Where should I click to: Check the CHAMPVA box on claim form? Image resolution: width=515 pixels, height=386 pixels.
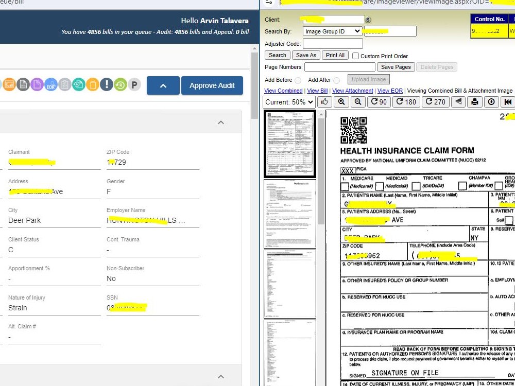click(x=462, y=186)
